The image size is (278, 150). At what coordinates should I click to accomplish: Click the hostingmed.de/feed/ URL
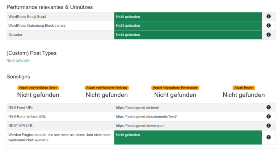138,107
